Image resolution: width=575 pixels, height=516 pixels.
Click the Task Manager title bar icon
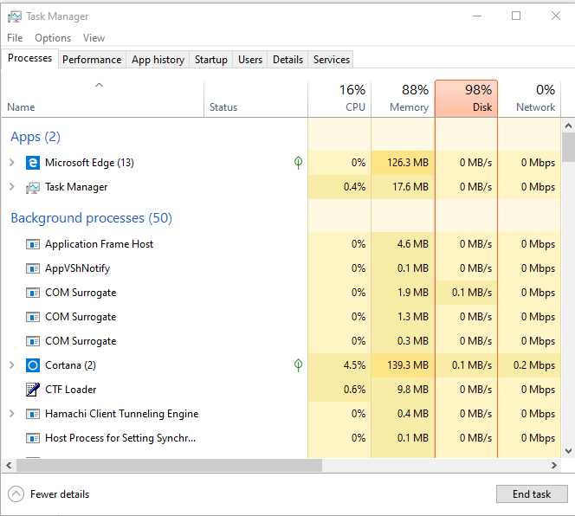click(15, 16)
